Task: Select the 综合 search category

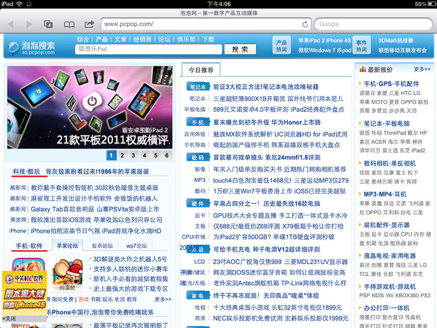Action: pyautogui.click(x=83, y=39)
